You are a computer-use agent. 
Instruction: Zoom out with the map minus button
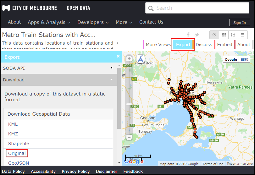click(129, 137)
